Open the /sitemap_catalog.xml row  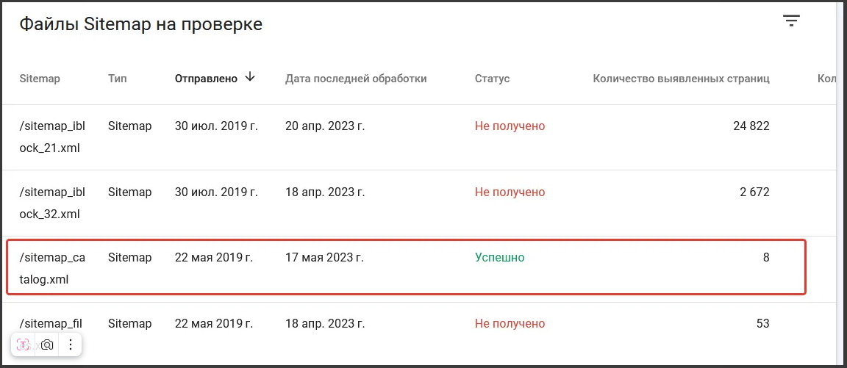tap(52, 268)
